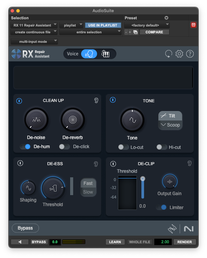
Task: Select the Voice mode icon
Action: tap(89, 54)
